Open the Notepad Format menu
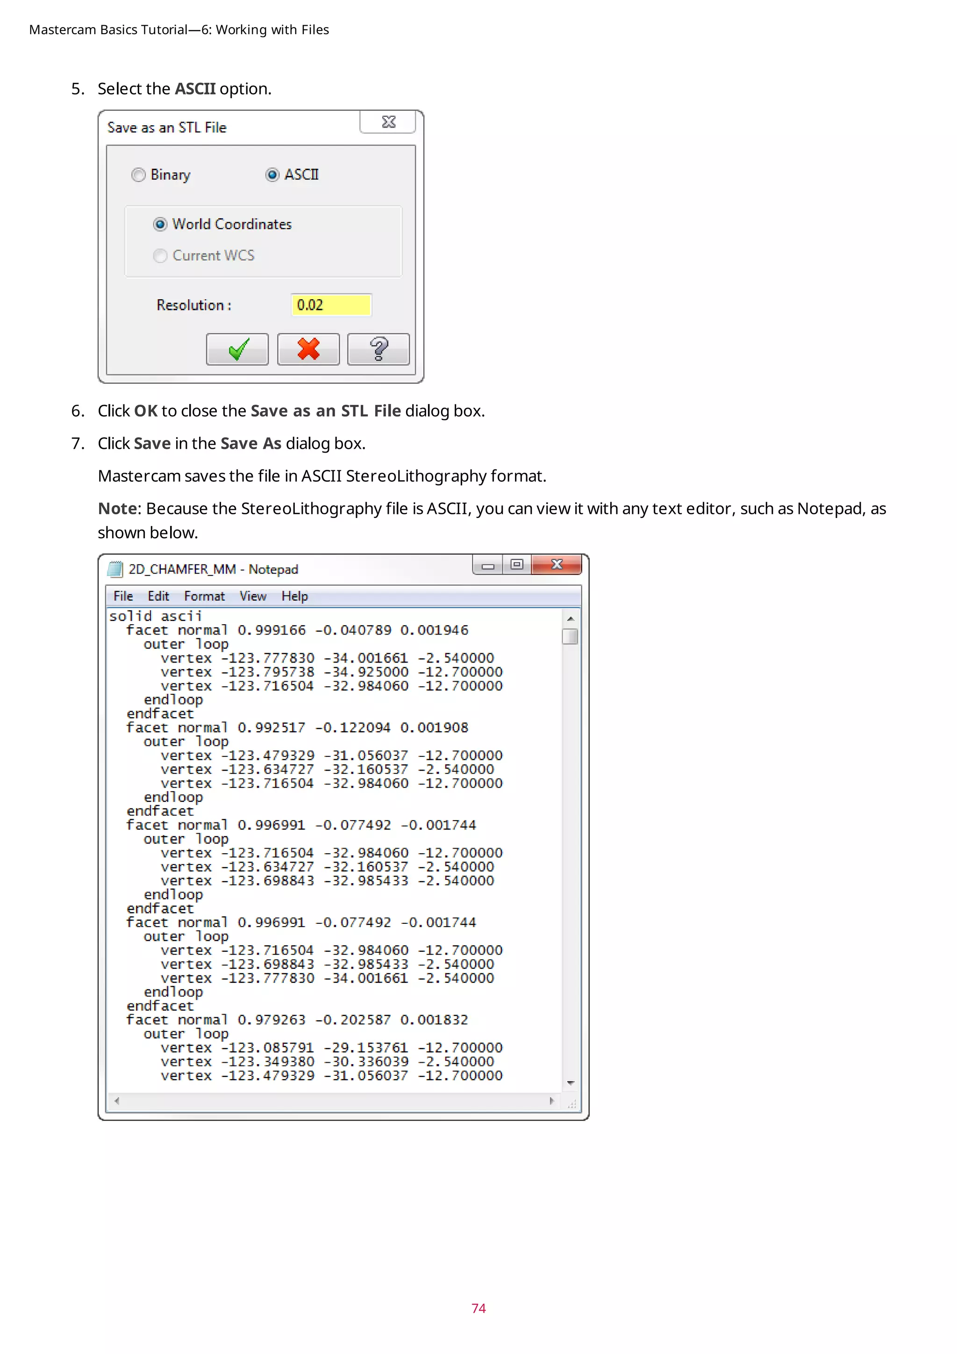 (205, 596)
